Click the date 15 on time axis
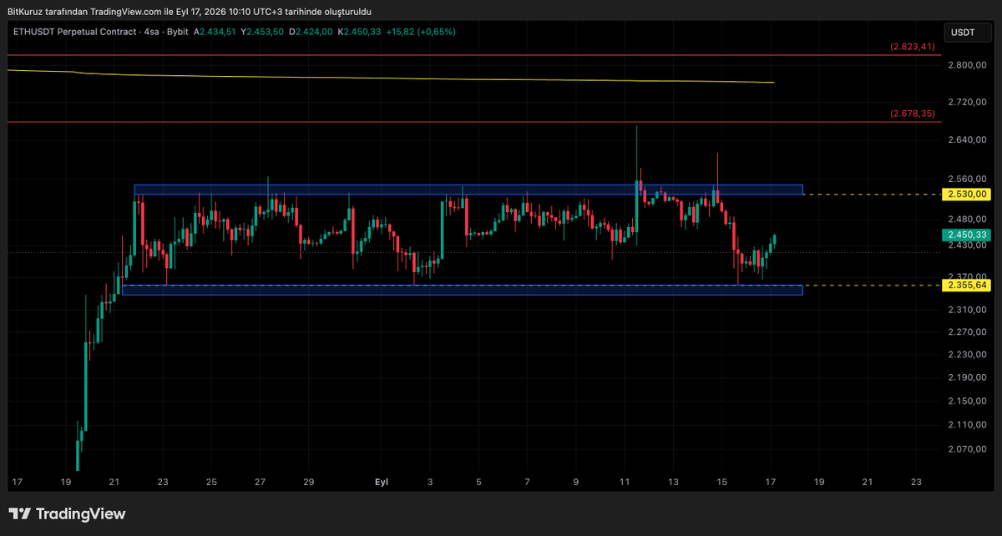 (x=722, y=483)
